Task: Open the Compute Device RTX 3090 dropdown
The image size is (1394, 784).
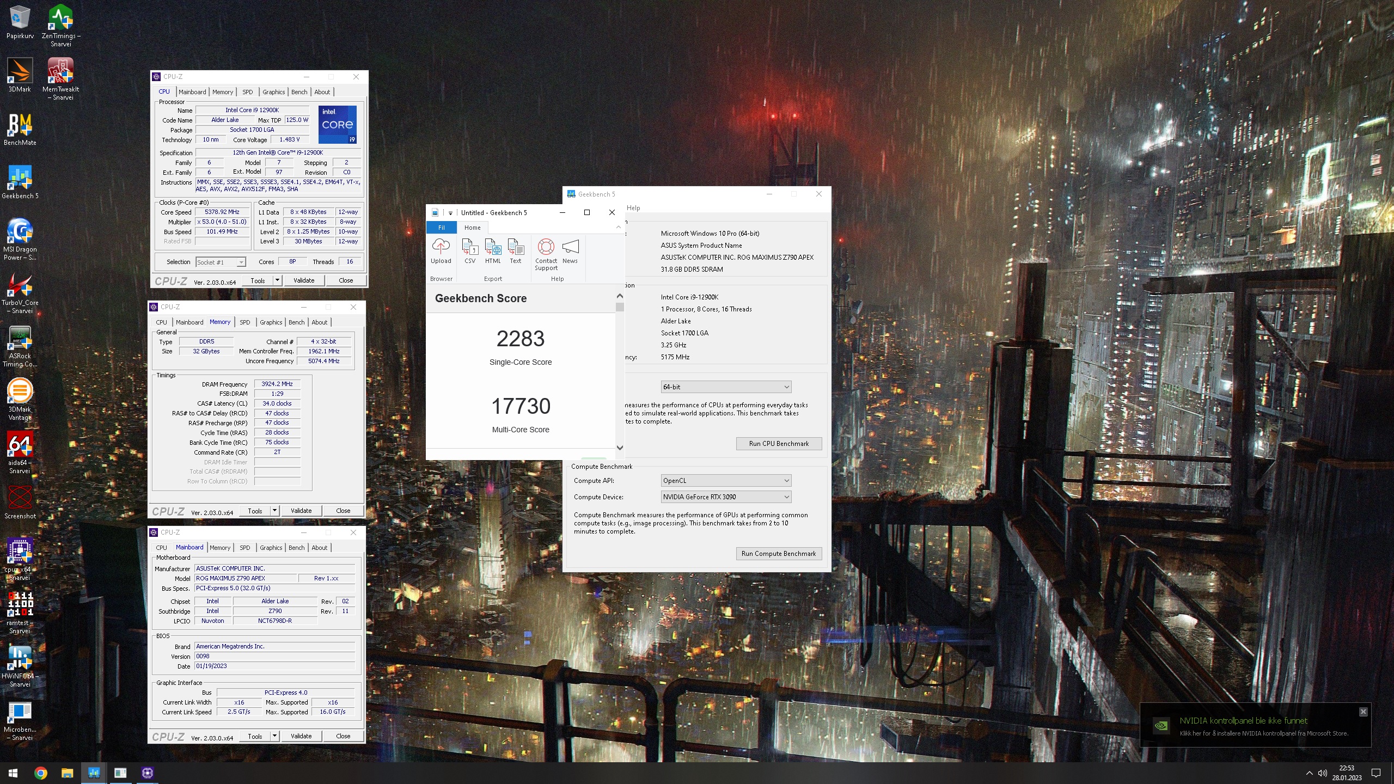Action: pyautogui.click(x=726, y=497)
